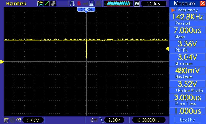Click the 3.52V maximum value
Screen dimensions: 206x124
pyautogui.click(x=187, y=84)
